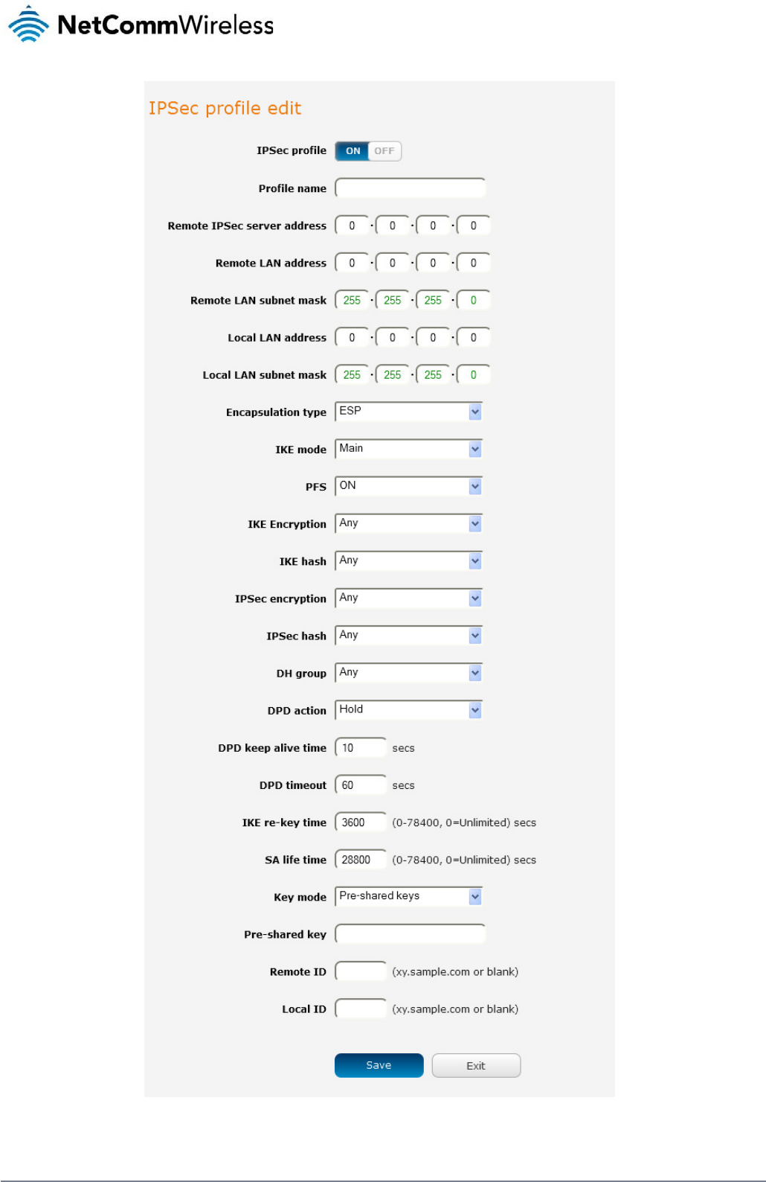Open the Key mode dropdown
Viewport: 766px width, 1182px height.
point(408,896)
